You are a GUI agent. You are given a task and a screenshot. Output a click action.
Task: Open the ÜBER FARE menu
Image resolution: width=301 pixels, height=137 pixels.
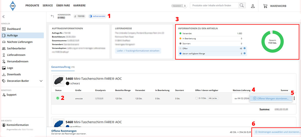click(63, 6)
